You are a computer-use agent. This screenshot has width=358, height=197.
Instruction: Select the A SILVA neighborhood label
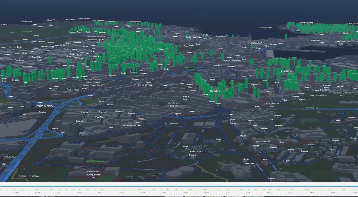coord(36,49)
